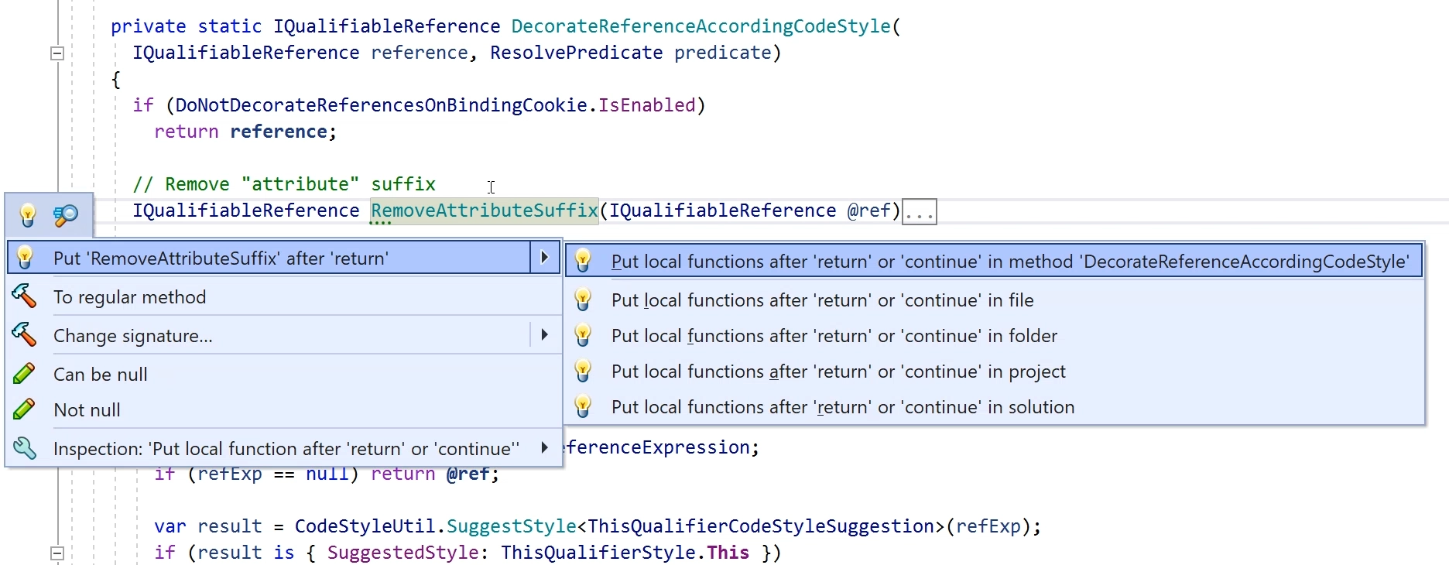Expand submenu arrow of Put 'RemoveAttributeSuffix' item
The height and width of the screenshot is (565, 1449).
544,258
